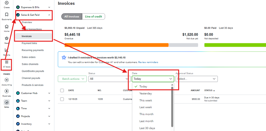Open pinned Expenses icon

[x=7, y=91]
